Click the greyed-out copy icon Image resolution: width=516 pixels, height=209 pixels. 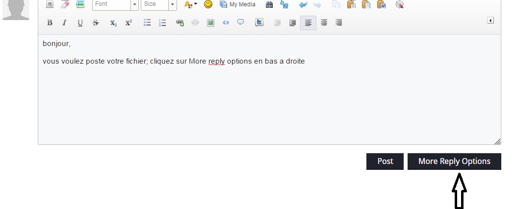(336, 4)
